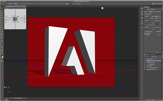Enable the Backfaces checkbox
The image size is (163, 101).
point(145,35)
